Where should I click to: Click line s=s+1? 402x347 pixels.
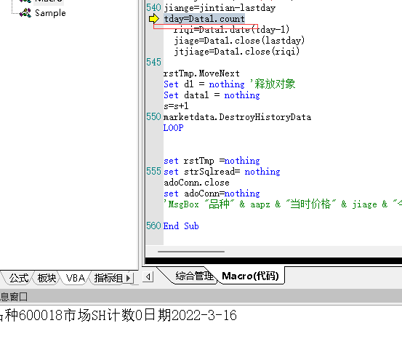[176, 106]
